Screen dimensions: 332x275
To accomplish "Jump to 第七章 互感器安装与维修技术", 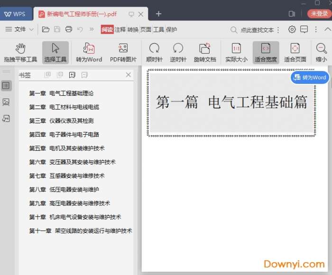I will (x=67, y=176).
